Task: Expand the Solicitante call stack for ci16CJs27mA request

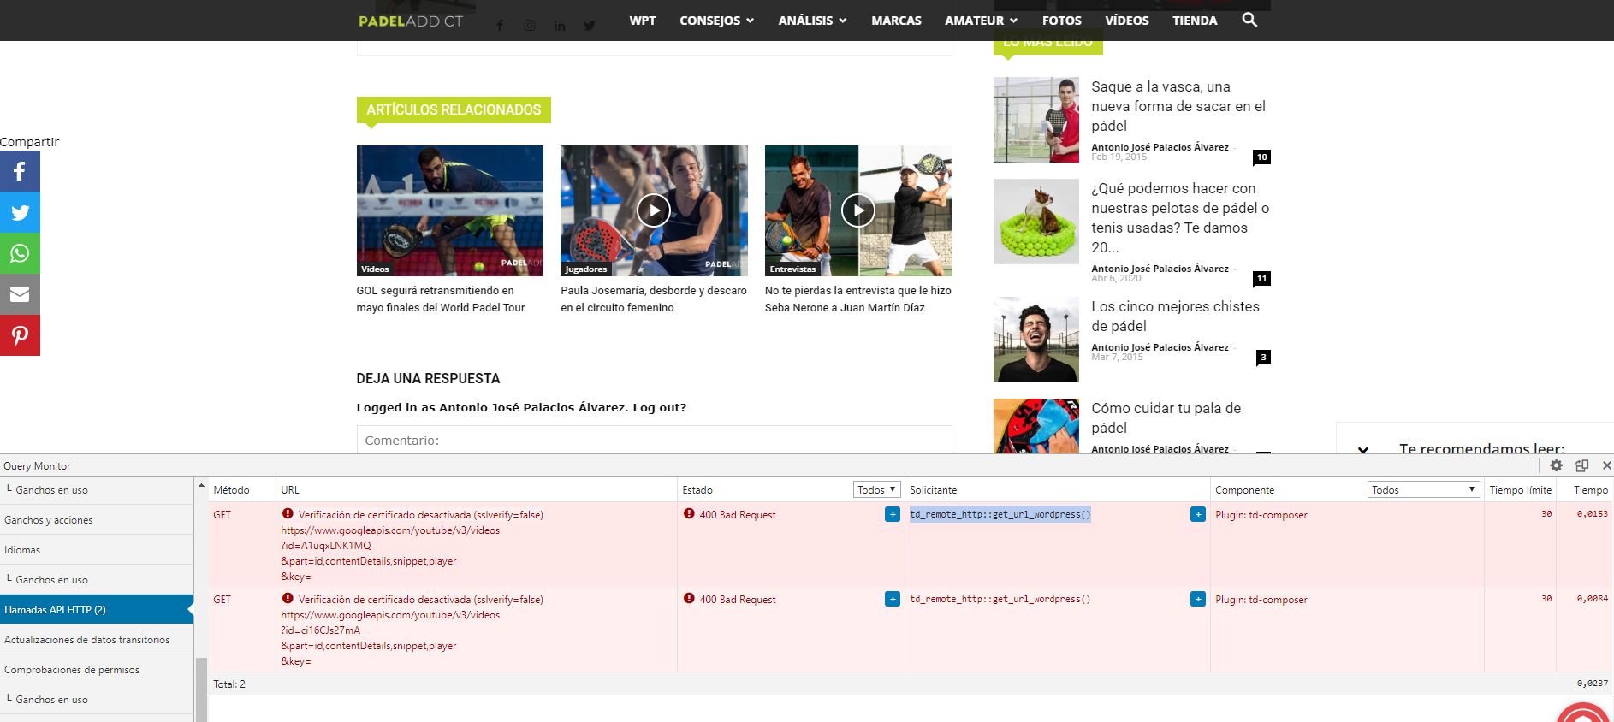Action: (1198, 599)
